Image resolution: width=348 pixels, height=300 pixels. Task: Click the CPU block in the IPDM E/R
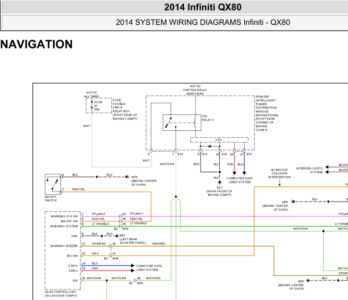point(219,140)
